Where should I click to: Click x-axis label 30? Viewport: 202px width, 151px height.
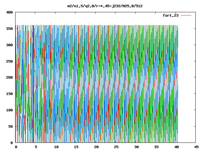[136, 147]
